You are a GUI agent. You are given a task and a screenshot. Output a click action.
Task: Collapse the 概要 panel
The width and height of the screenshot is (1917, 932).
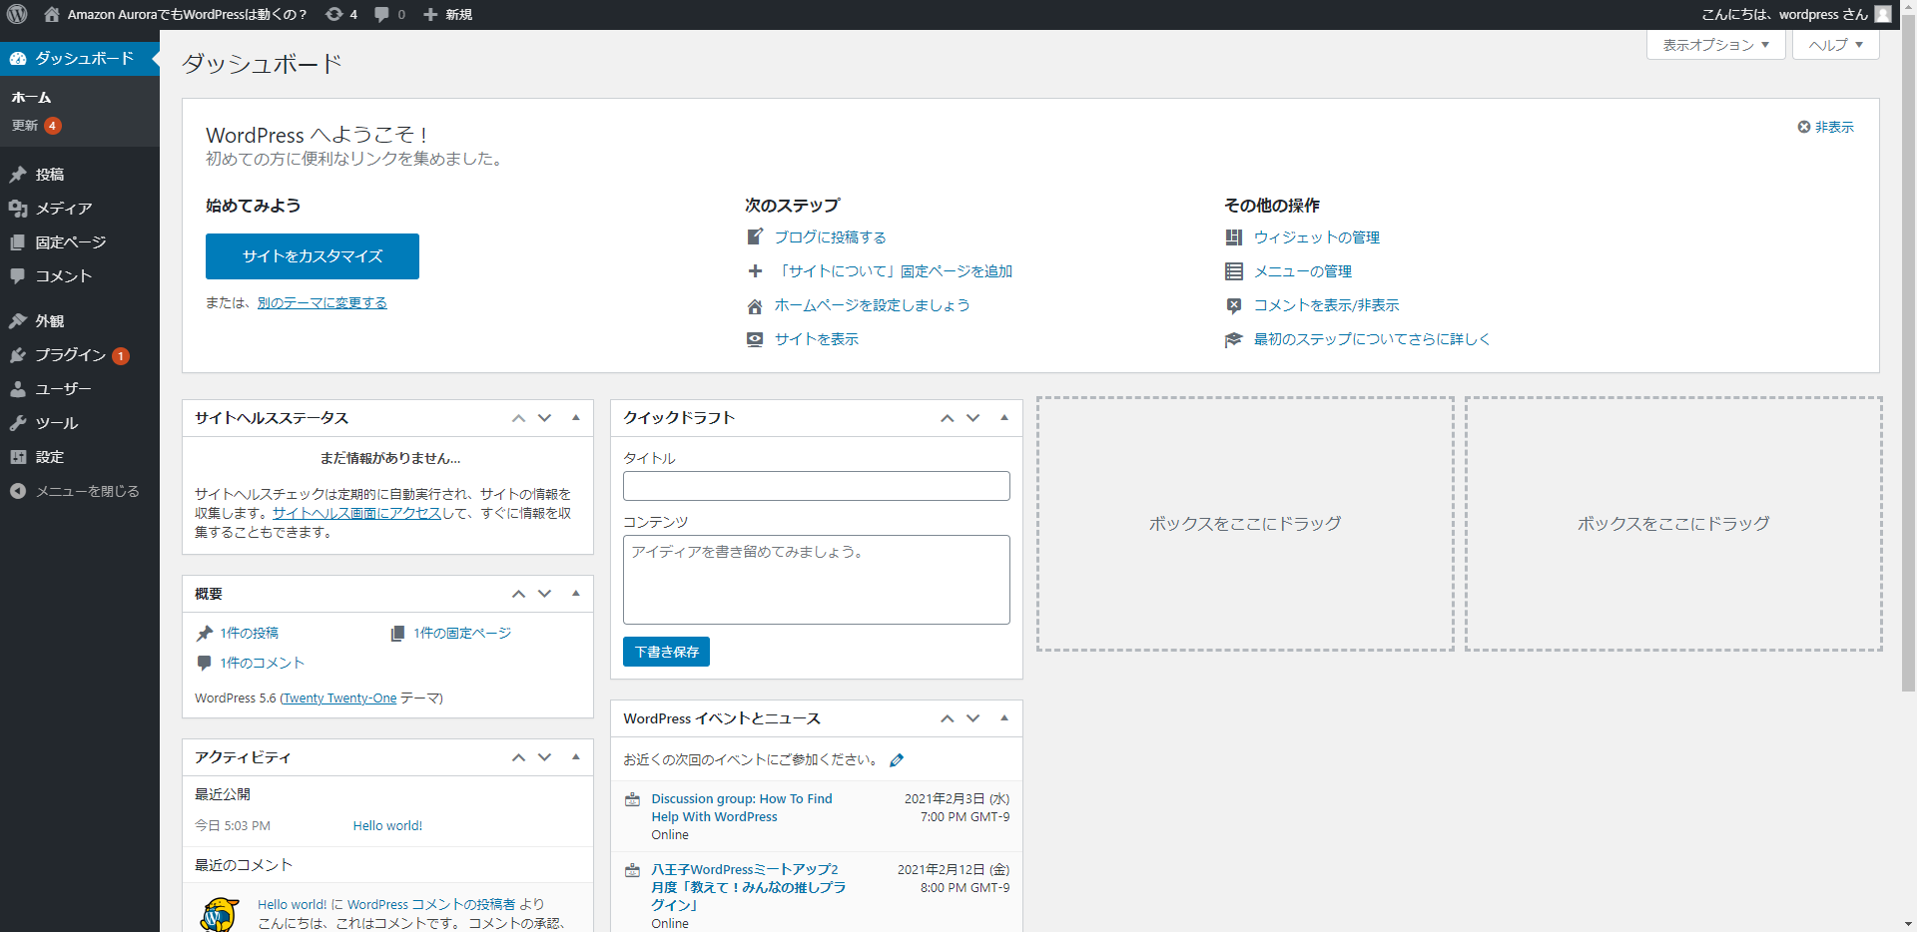pyautogui.click(x=575, y=594)
